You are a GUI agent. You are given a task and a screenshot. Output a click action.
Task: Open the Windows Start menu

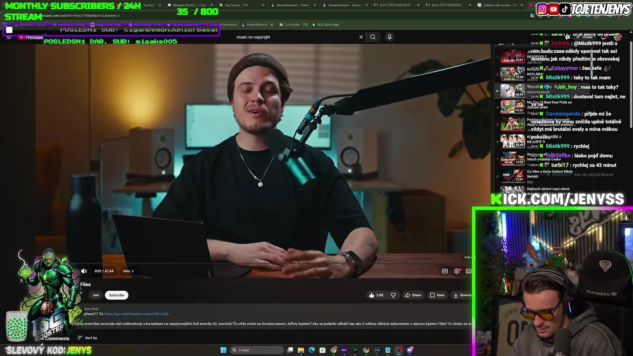(224, 350)
